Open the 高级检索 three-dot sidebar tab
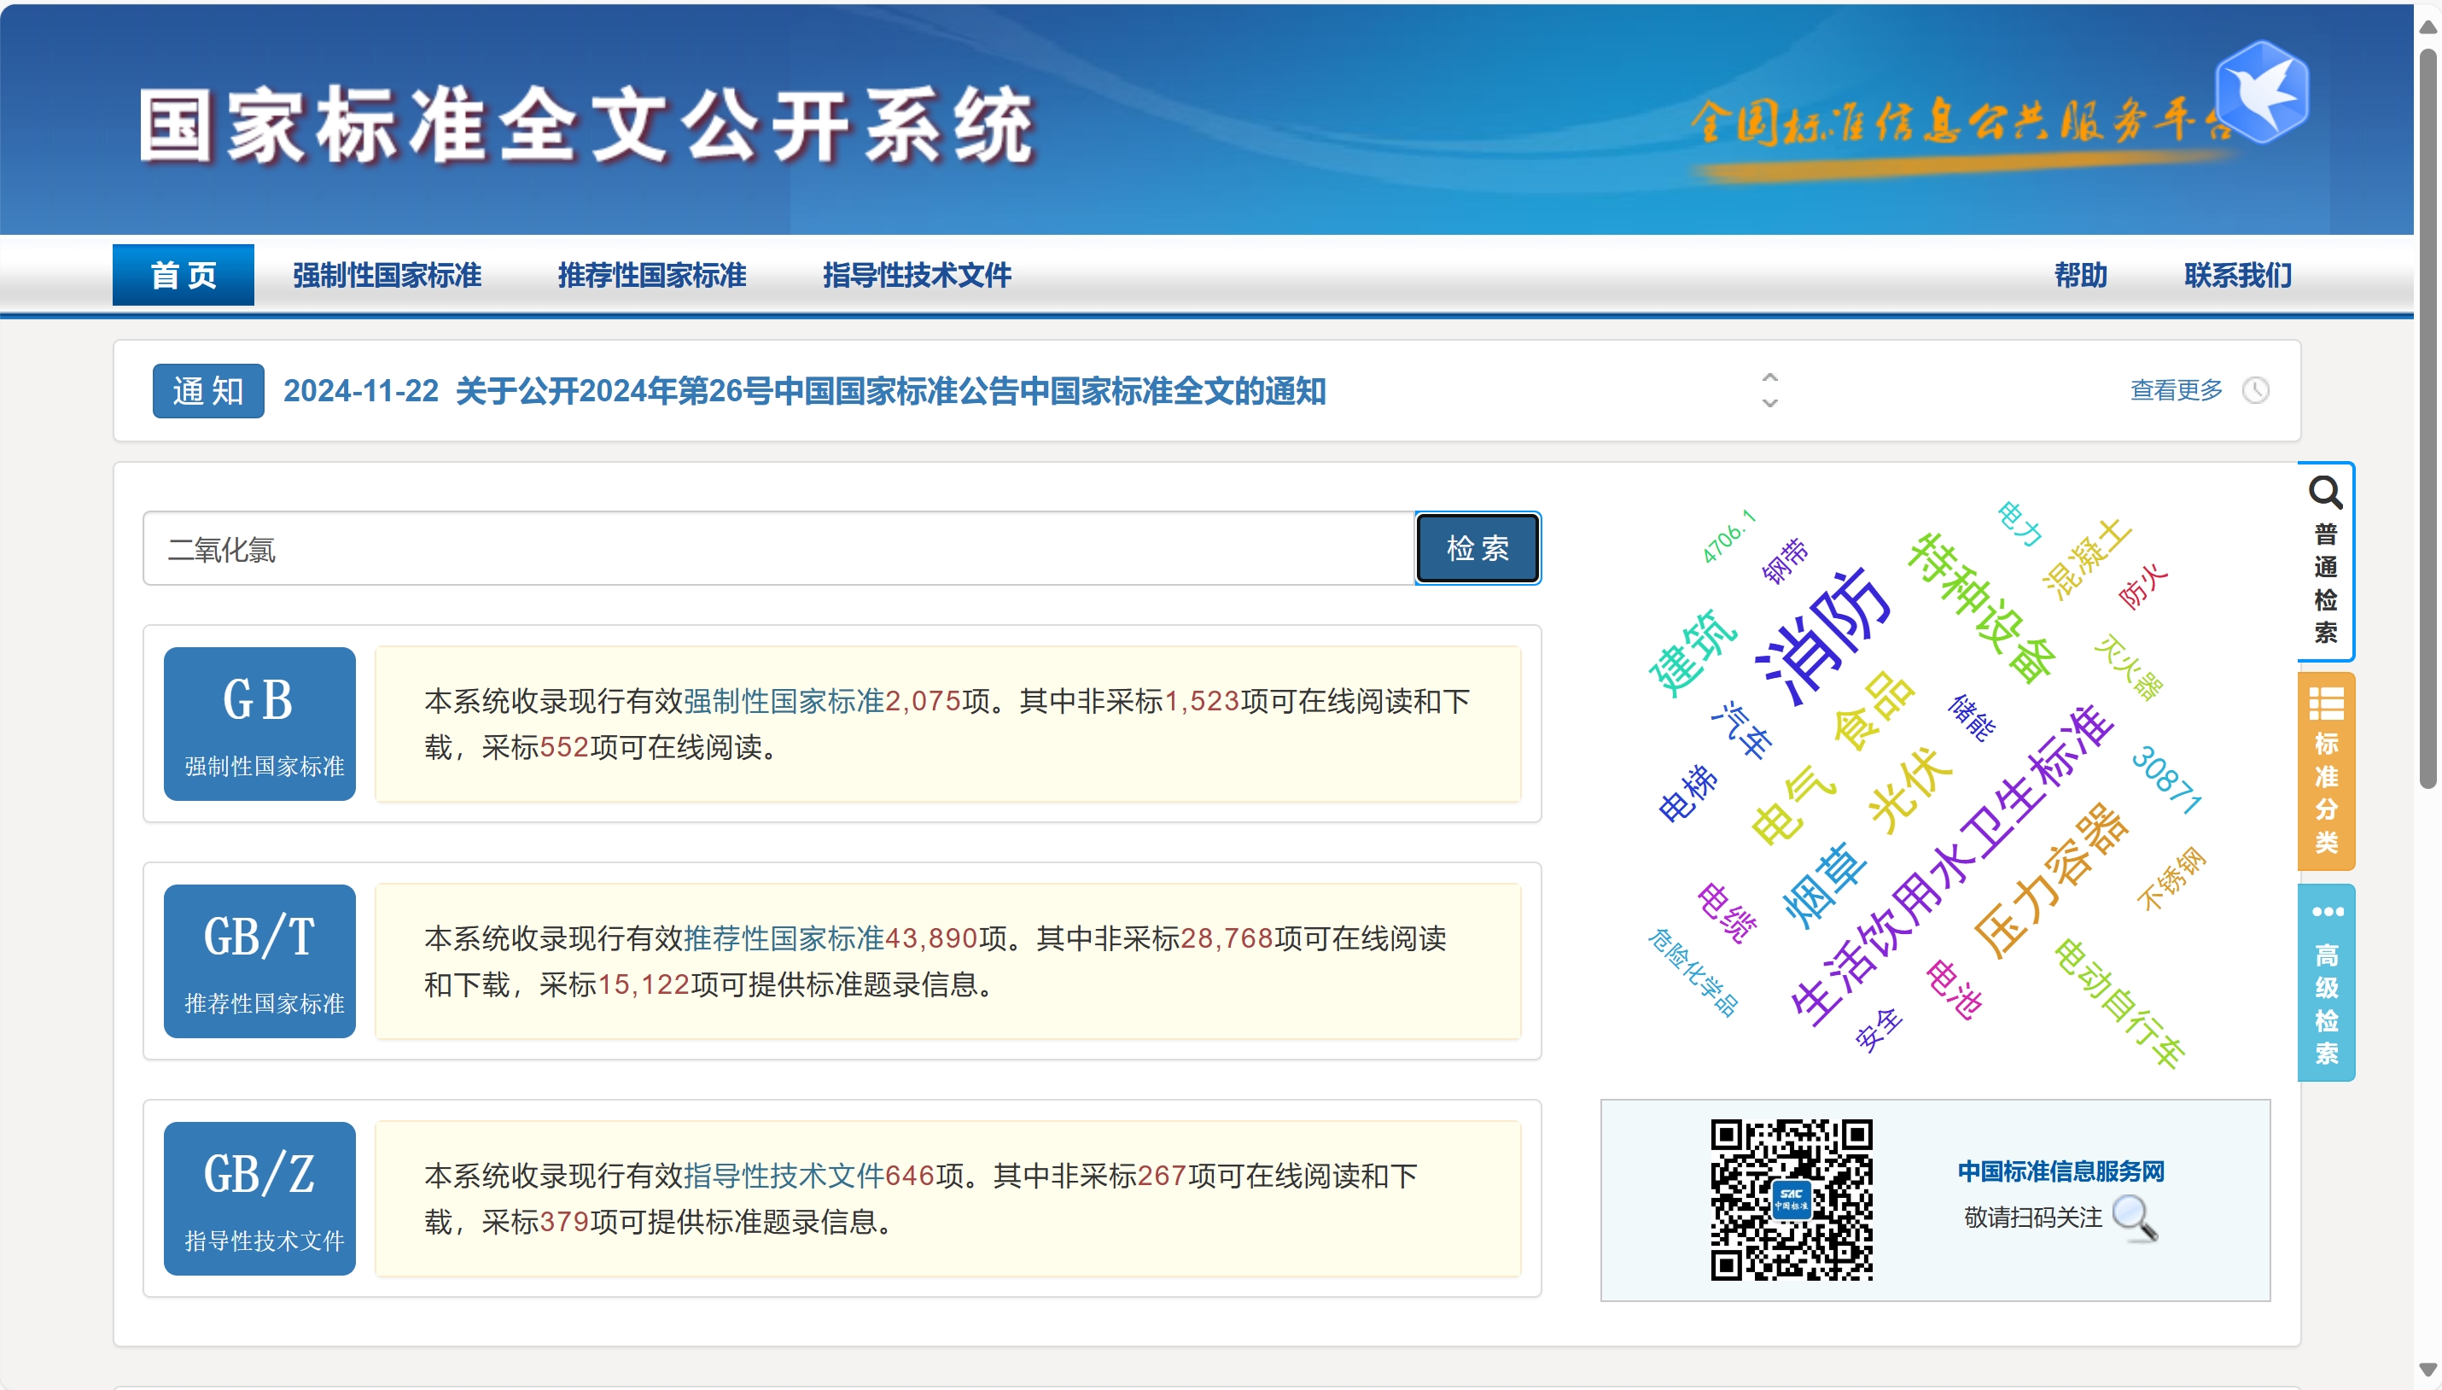Viewport: 2442px width, 1390px height. click(2327, 911)
